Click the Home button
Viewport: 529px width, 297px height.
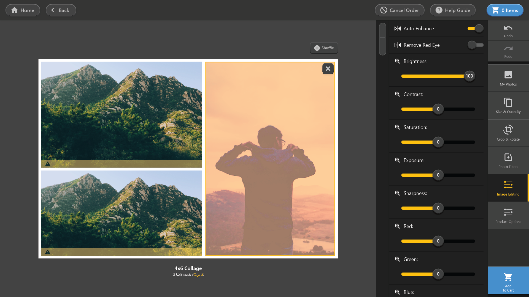pyautogui.click(x=23, y=10)
